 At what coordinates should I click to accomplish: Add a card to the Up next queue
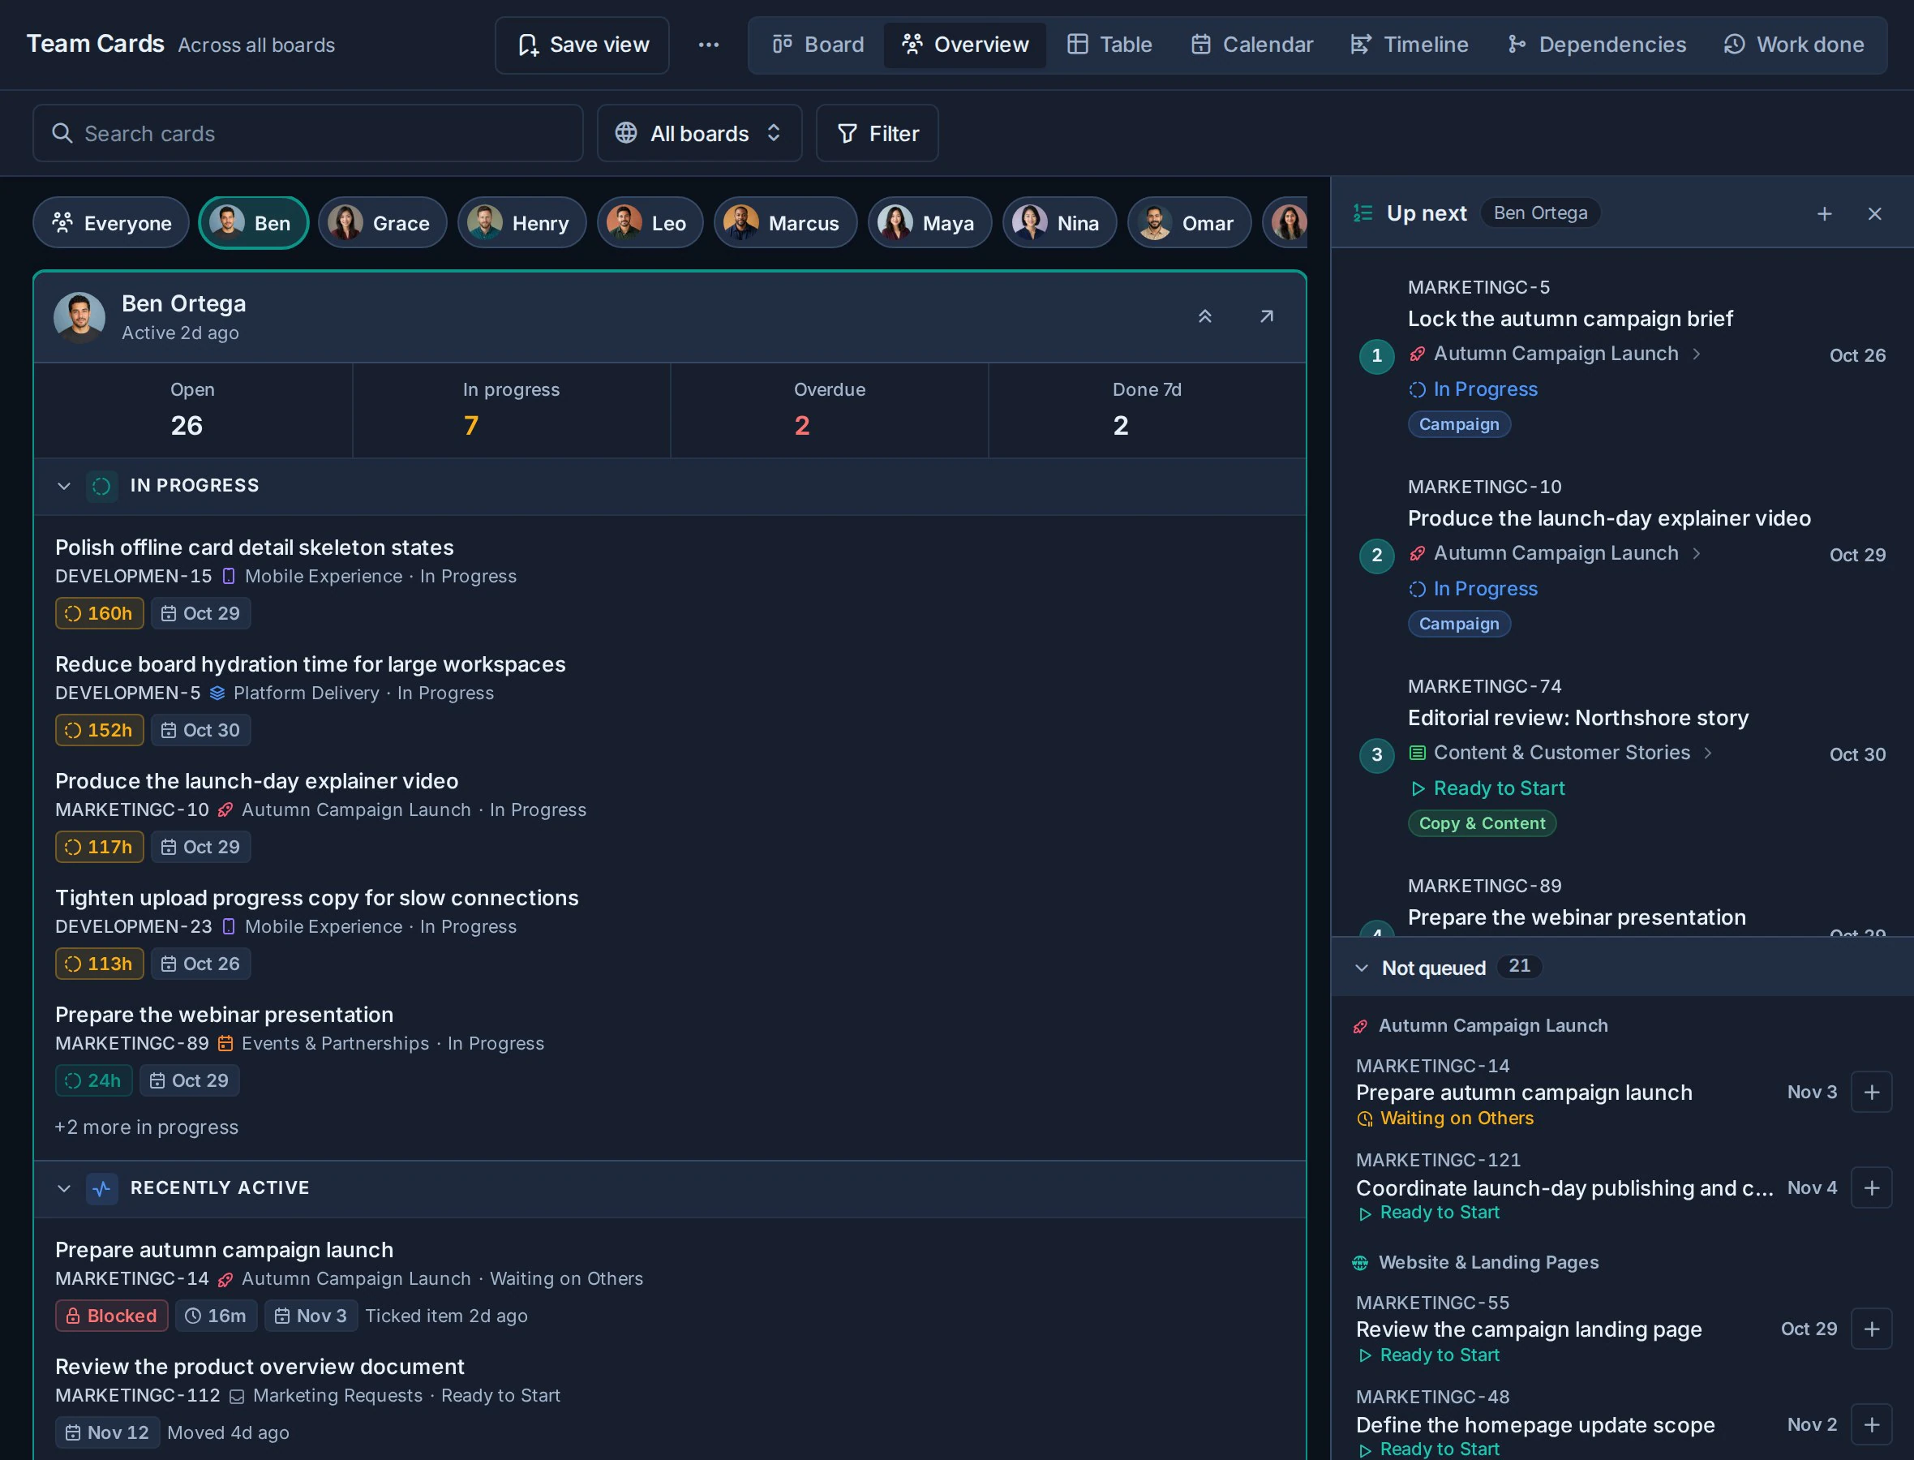[1825, 214]
